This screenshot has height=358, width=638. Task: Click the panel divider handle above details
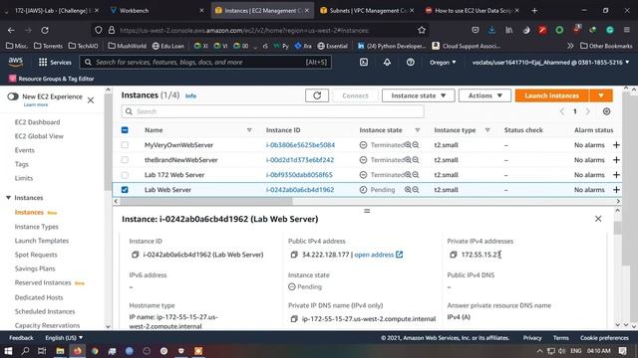(367, 211)
